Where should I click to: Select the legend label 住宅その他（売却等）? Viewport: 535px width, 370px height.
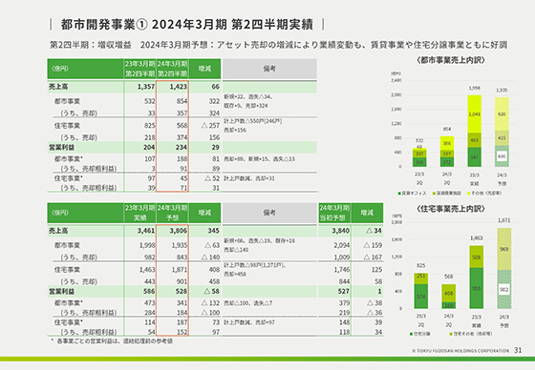pyautogui.click(x=473, y=334)
